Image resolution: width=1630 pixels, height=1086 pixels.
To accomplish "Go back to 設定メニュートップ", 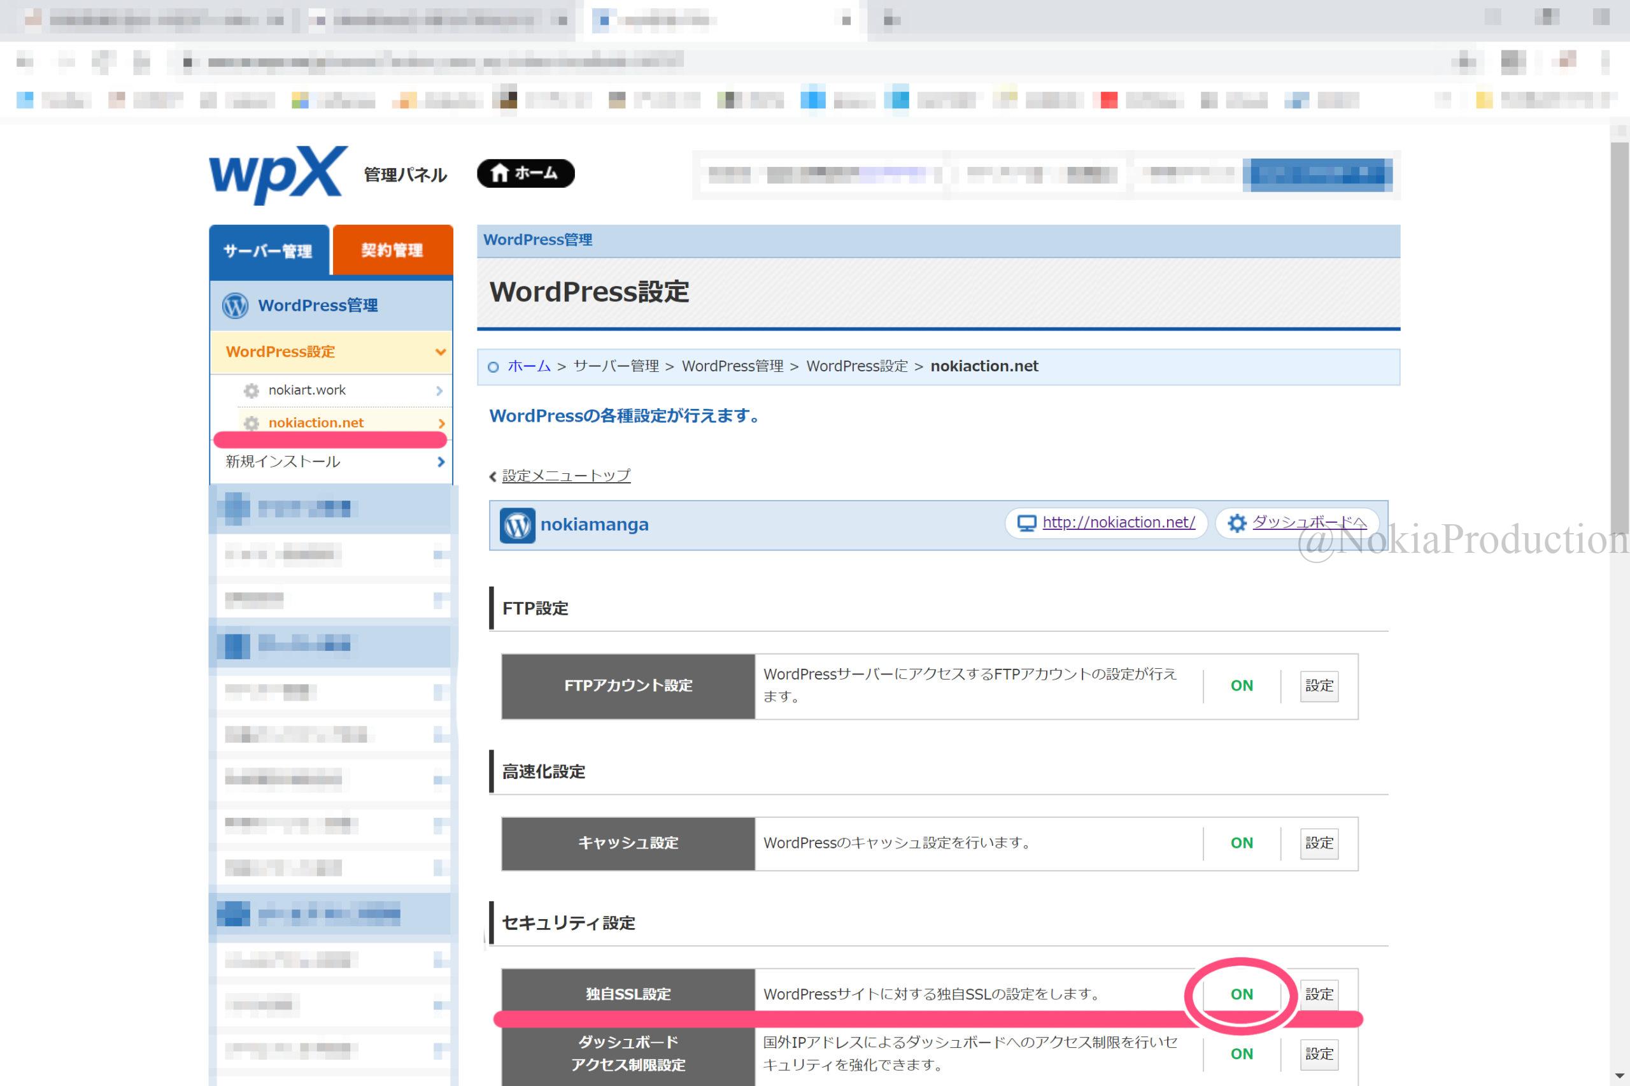I will click(565, 476).
